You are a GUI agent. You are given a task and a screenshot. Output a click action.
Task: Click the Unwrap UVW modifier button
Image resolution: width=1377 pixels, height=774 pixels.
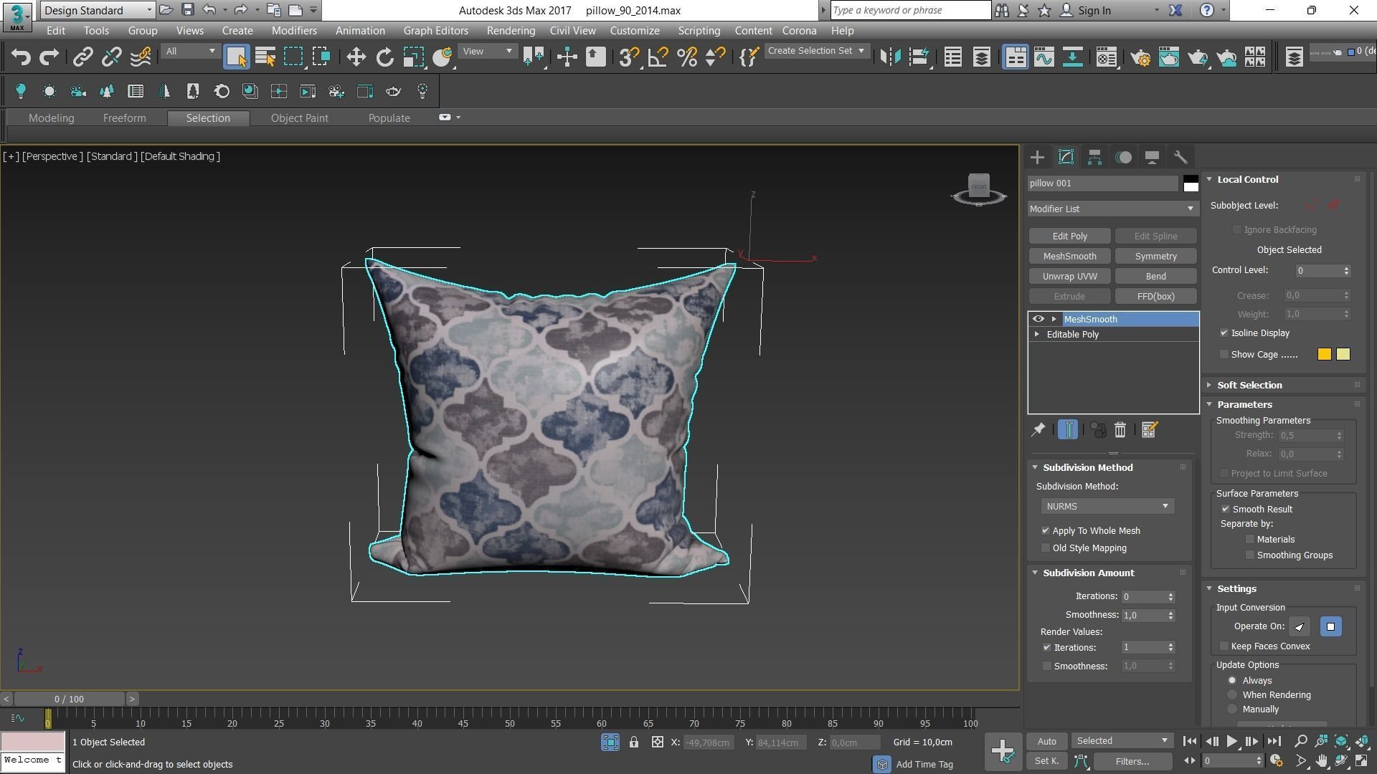pos(1069,277)
